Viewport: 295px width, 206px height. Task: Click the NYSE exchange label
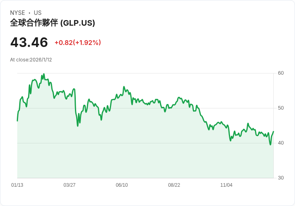pos(17,13)
